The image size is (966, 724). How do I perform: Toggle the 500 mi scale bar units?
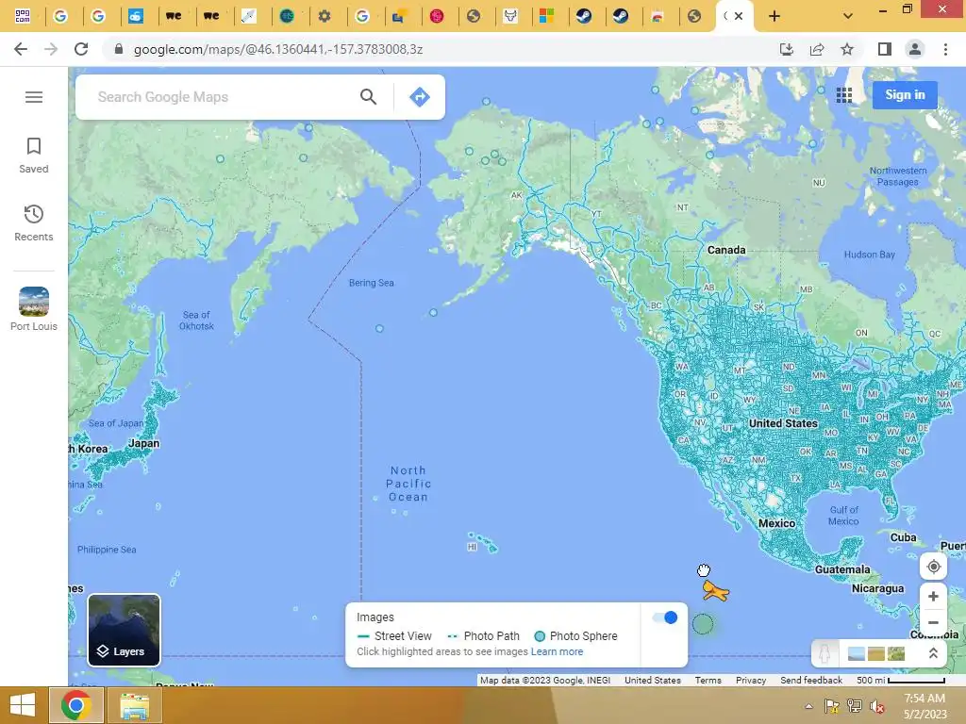click(901, 681)
